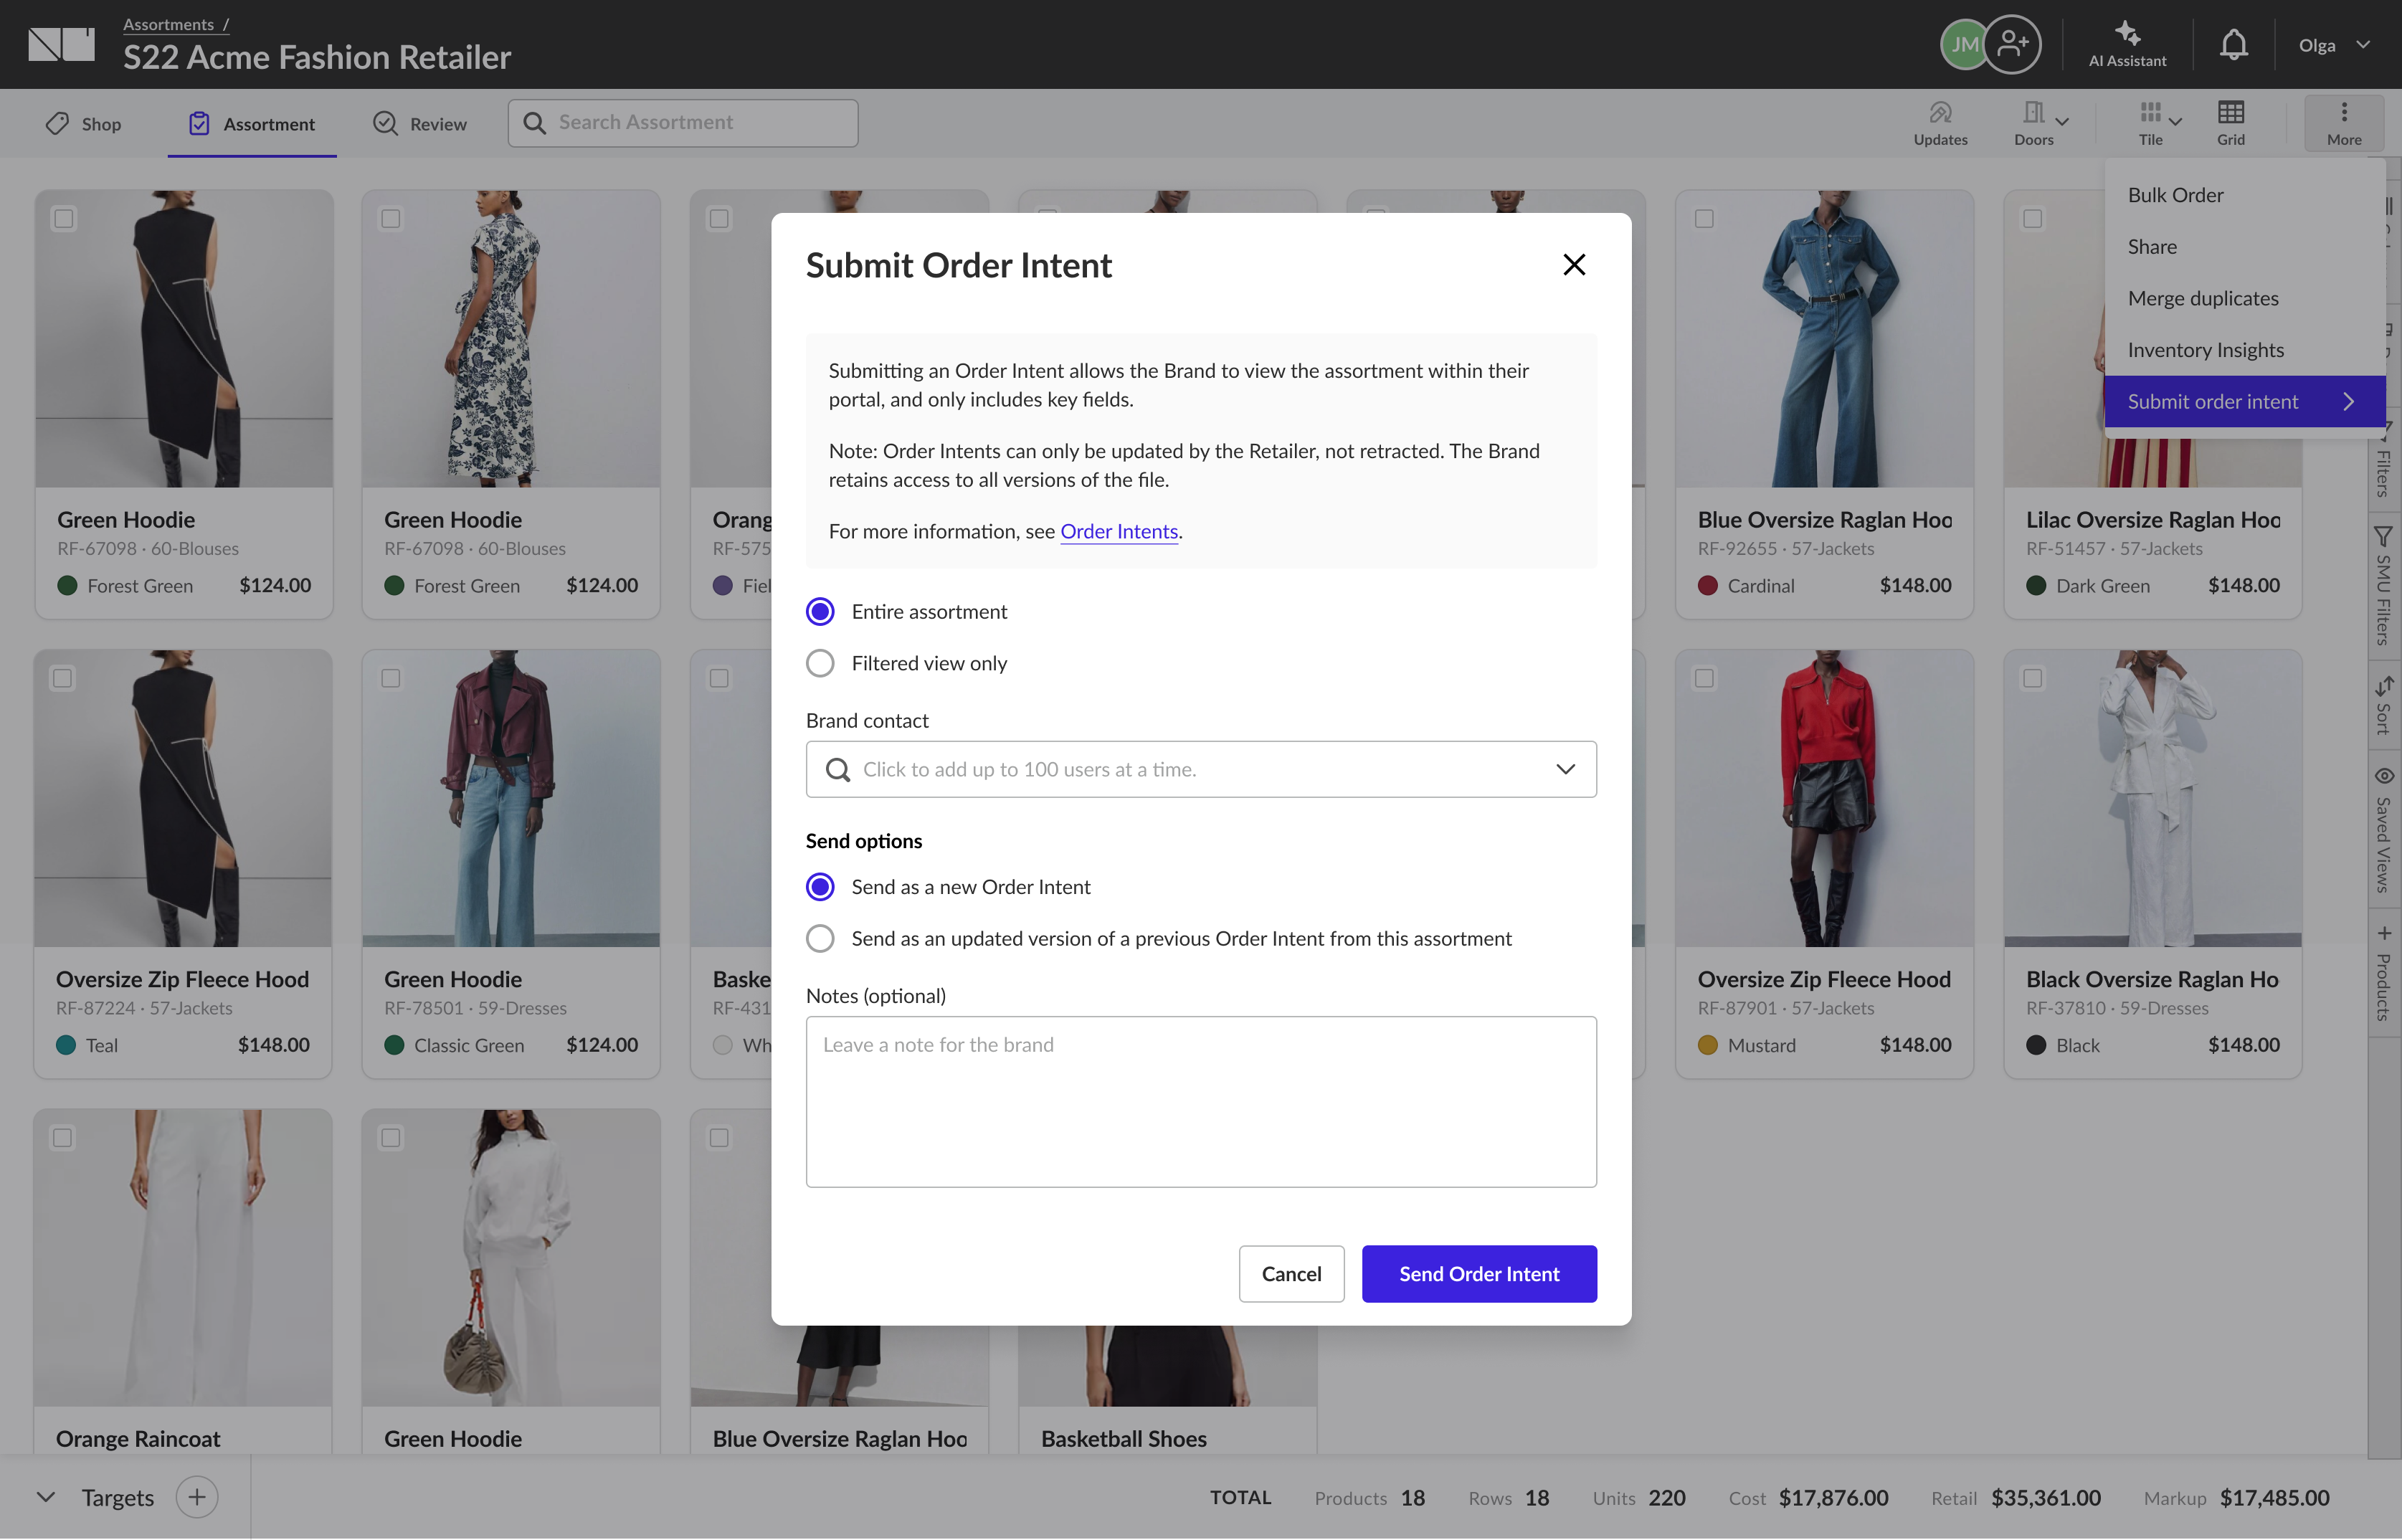This screenshot has height=1540, width=2402.
Task: Click the Cost total $17,876.00
Action: click(1833, 1497)
